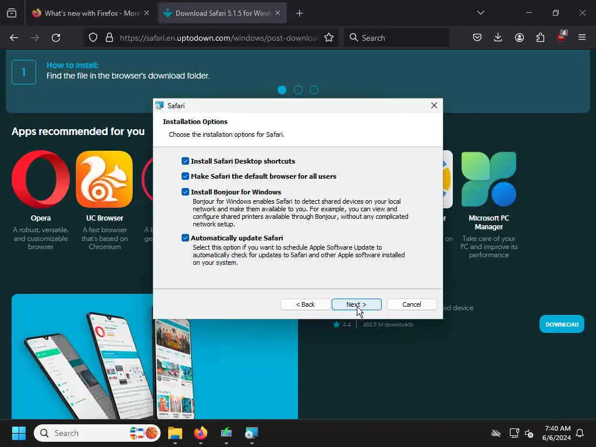The height and width of the screenshot is (447, 596).
Task: Open File Explorer from the taskbar
Action: (175, 433)
